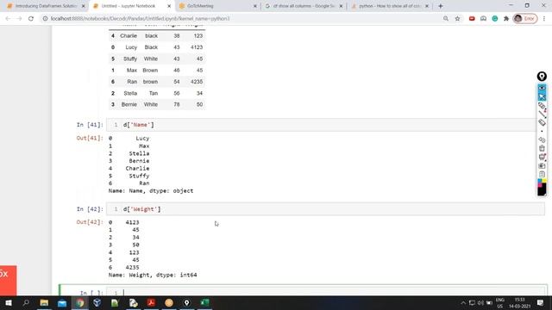The image size is (552, 310).
Task: Open Mail app from taskbar
Action: (62, 302)
